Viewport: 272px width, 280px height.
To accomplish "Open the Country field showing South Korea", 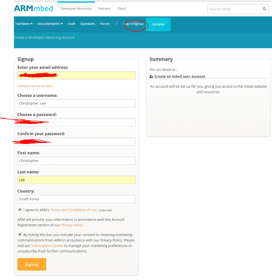I will tap(76, 199).
